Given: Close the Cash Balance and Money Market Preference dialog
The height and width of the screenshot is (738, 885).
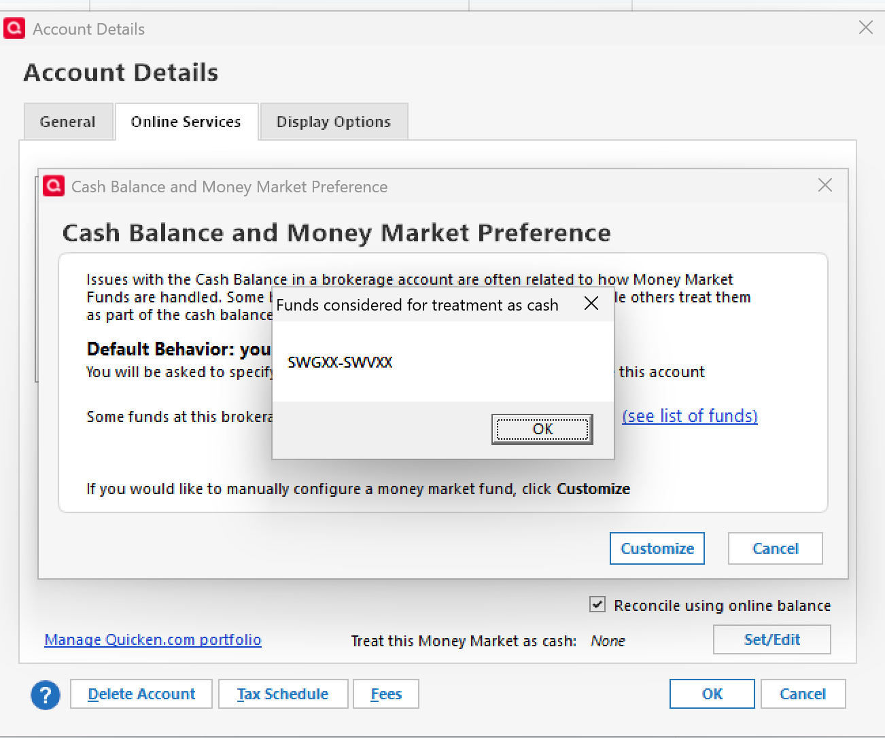Looking at the screenshot, I should (x=825, y=185).
